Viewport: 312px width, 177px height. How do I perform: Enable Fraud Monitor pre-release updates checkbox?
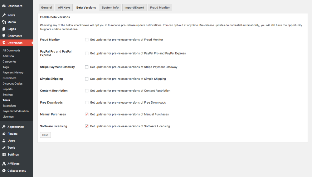click(87, 40)
